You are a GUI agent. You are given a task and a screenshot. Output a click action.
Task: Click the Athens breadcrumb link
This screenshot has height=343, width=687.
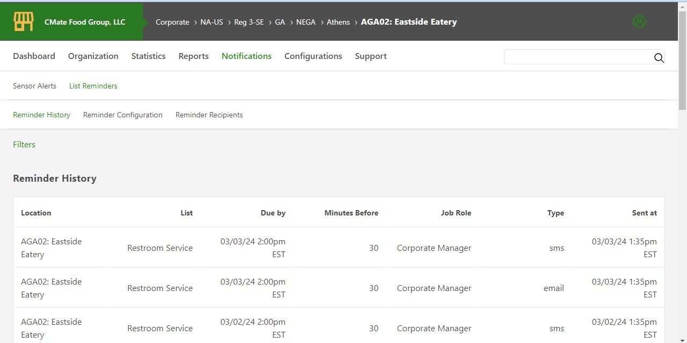pos(338,22)
